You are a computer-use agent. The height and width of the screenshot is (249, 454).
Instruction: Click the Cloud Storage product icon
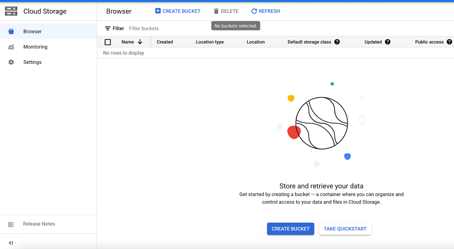(x=11, y=11)
